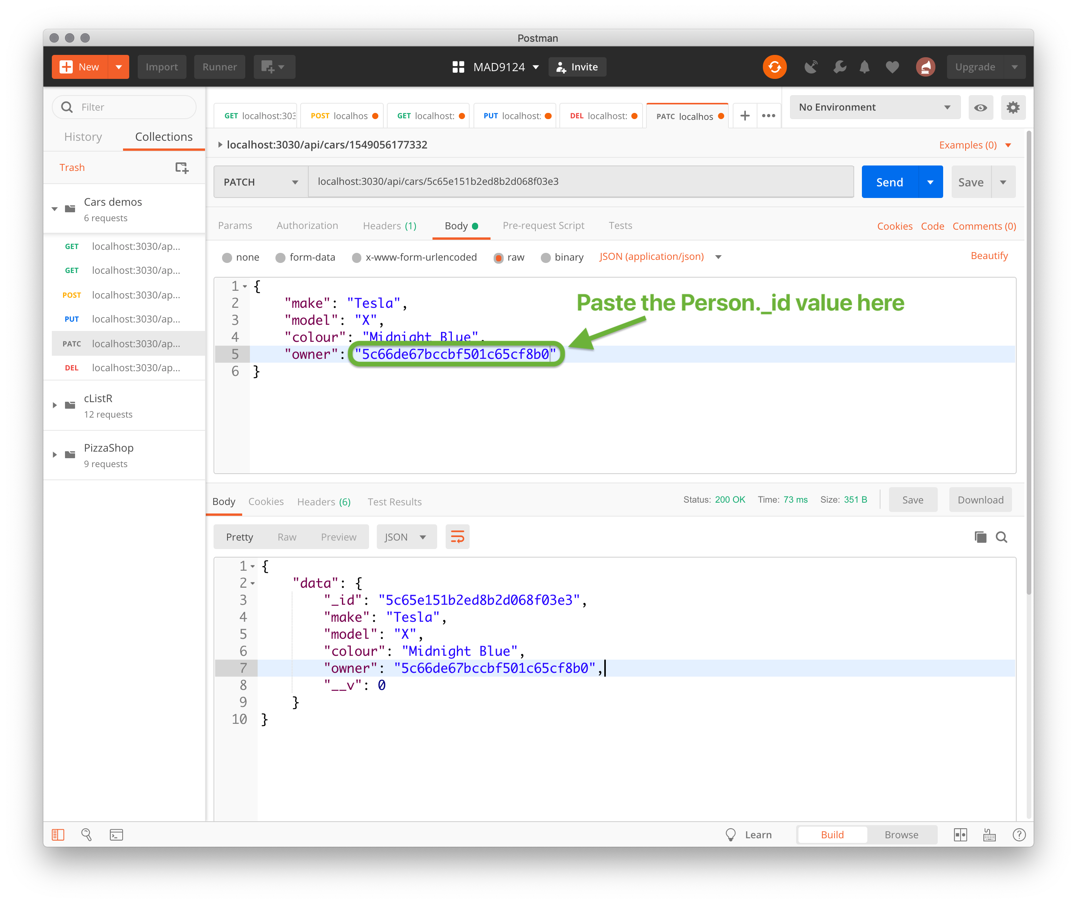Open the Upgrade dropdown arrow
This screenshot has height=904, width=1077.
pyautogui.click(x=1014, y=67)
